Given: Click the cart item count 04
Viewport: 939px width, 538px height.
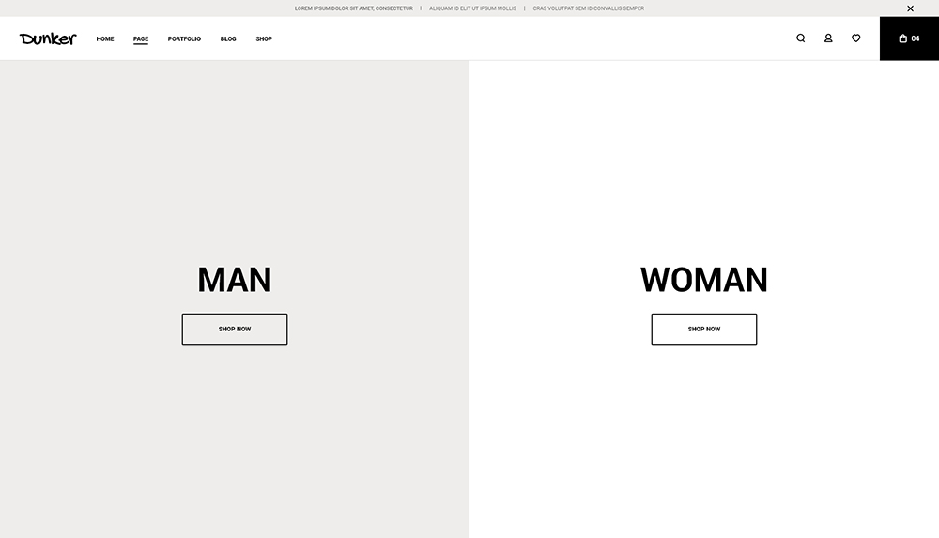Looking at the screenshot, I should point(916,38).
